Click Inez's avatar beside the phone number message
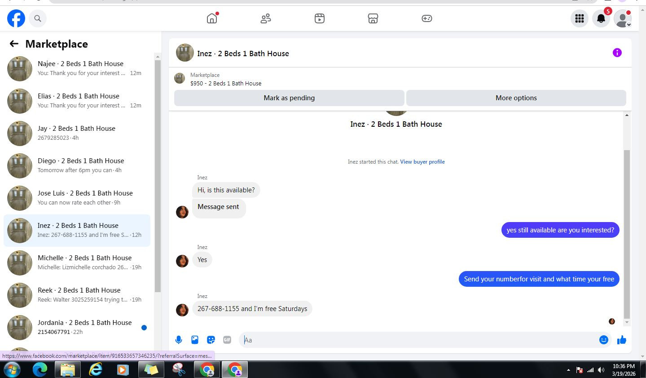This screenshot has height=378, width=646. [182, 310]
